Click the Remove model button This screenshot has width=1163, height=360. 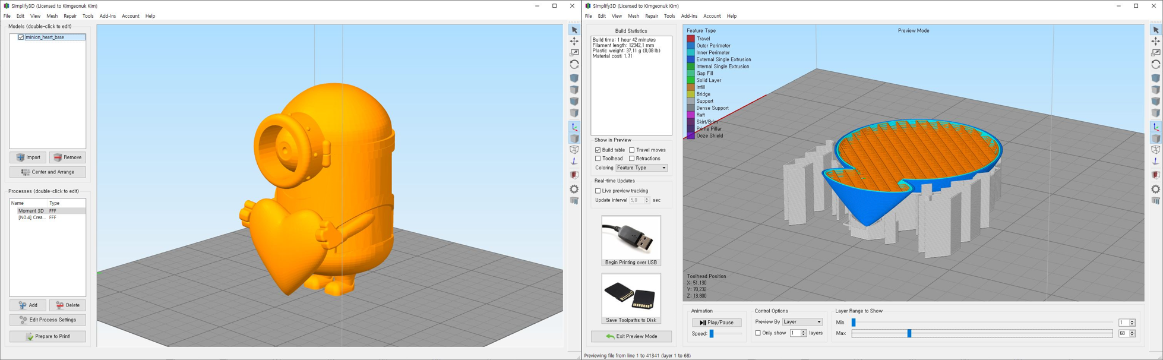tap(68, 157)
